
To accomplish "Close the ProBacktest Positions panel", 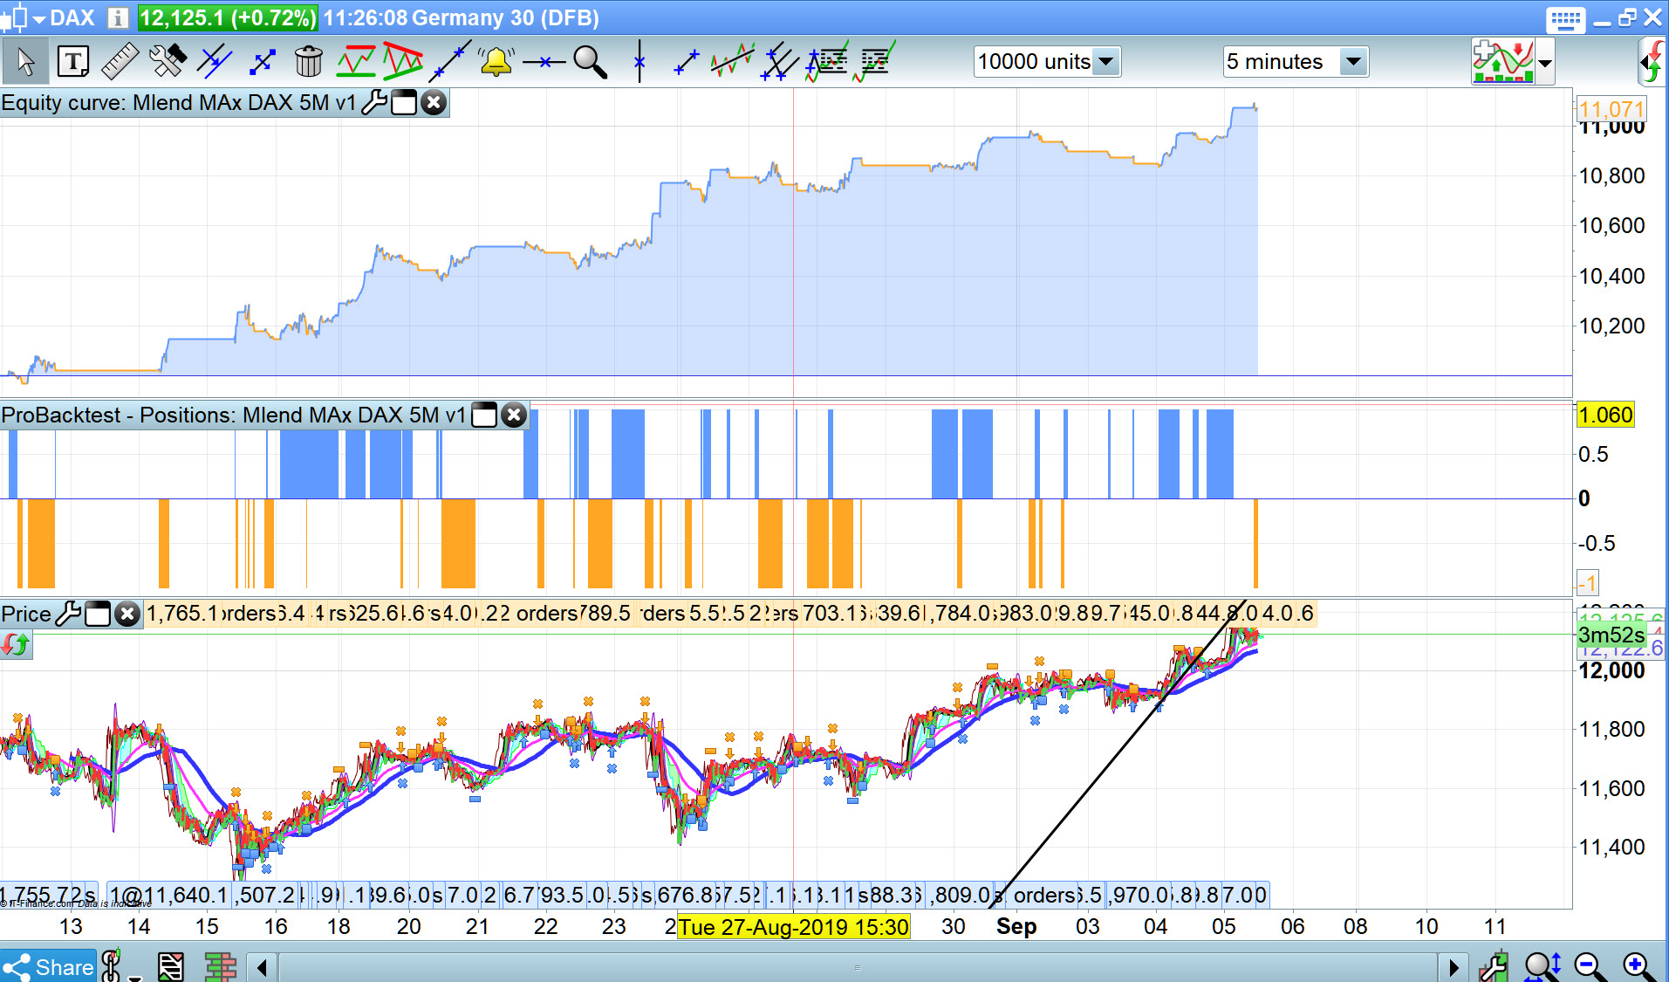I will (x=514, y=415).
